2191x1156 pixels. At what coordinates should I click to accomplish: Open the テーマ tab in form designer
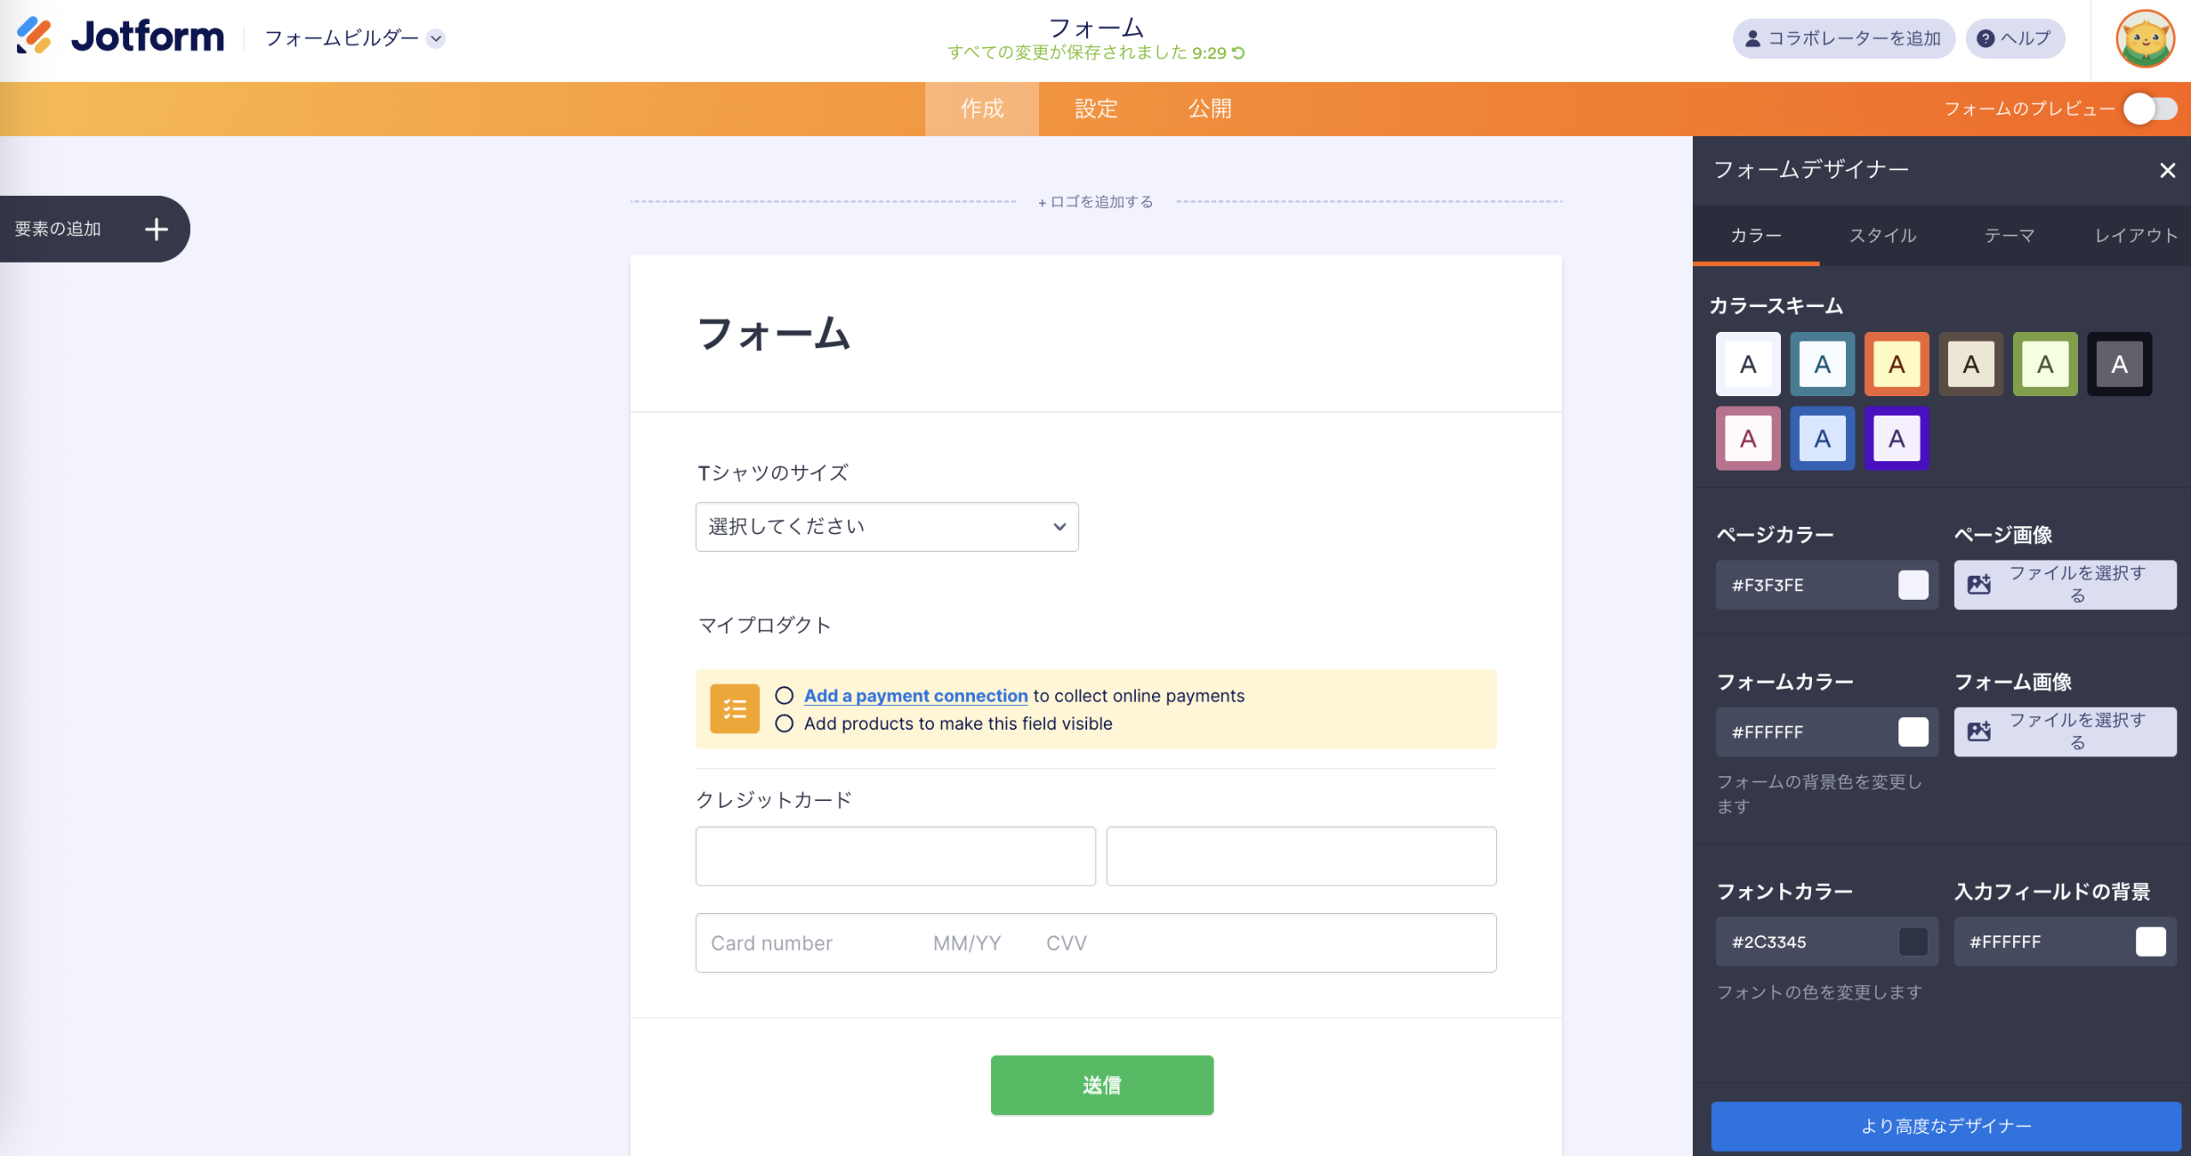[x=2009, y=235]
